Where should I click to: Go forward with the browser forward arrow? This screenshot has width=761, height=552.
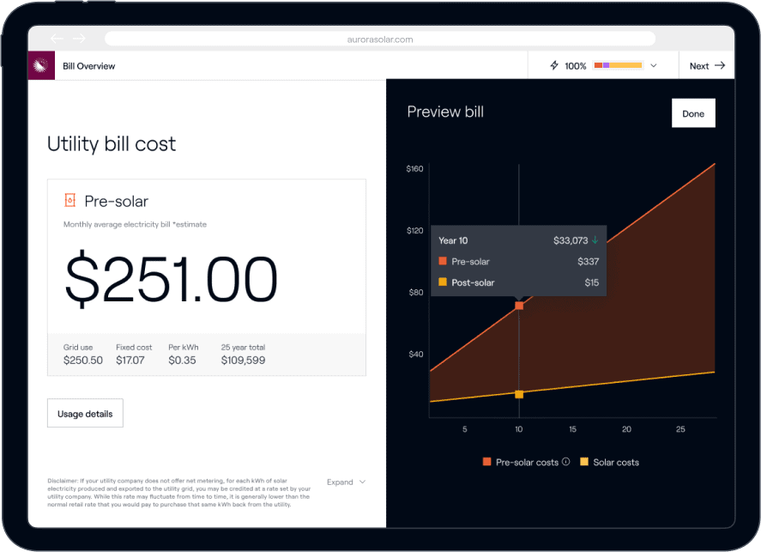(79, 39)
